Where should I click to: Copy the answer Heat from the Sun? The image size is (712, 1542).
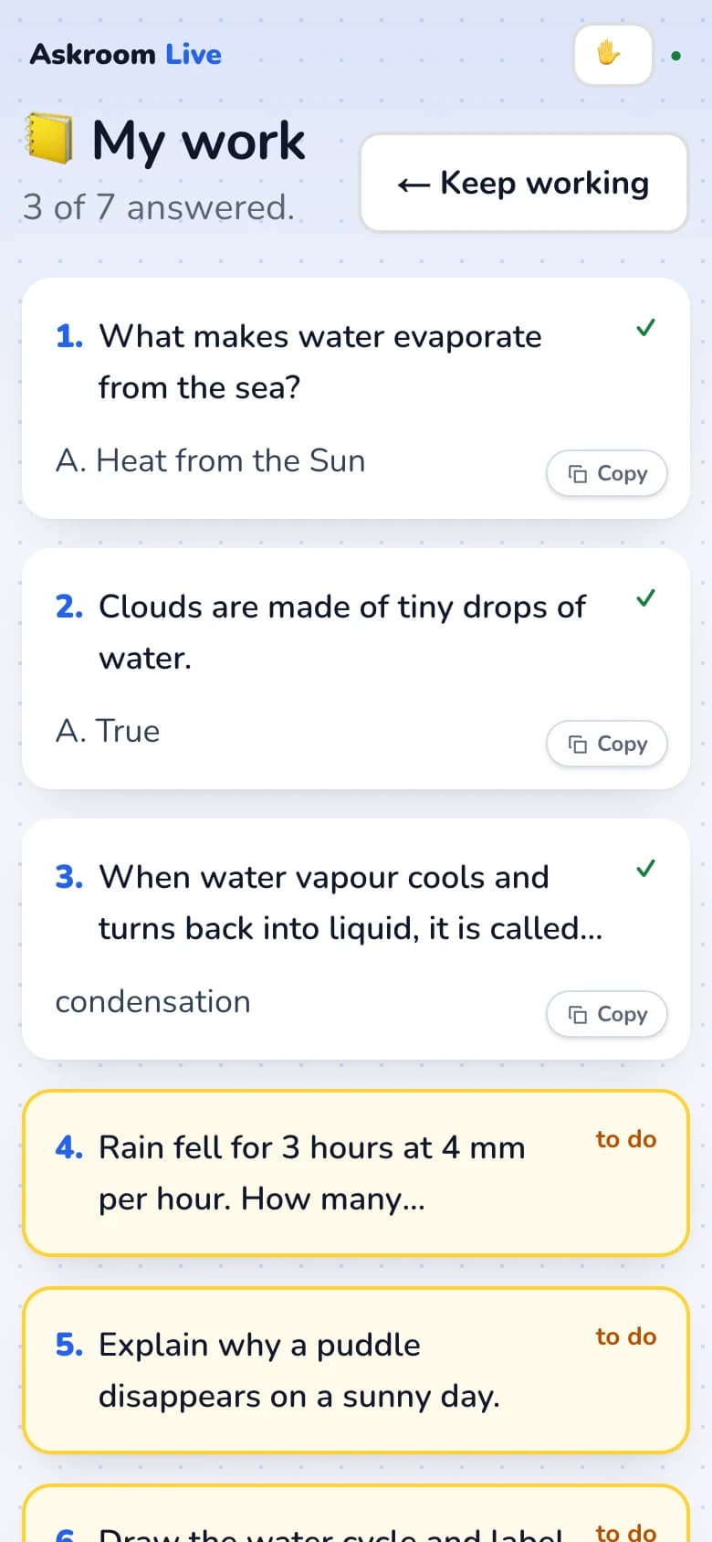(x=607, y=473)
